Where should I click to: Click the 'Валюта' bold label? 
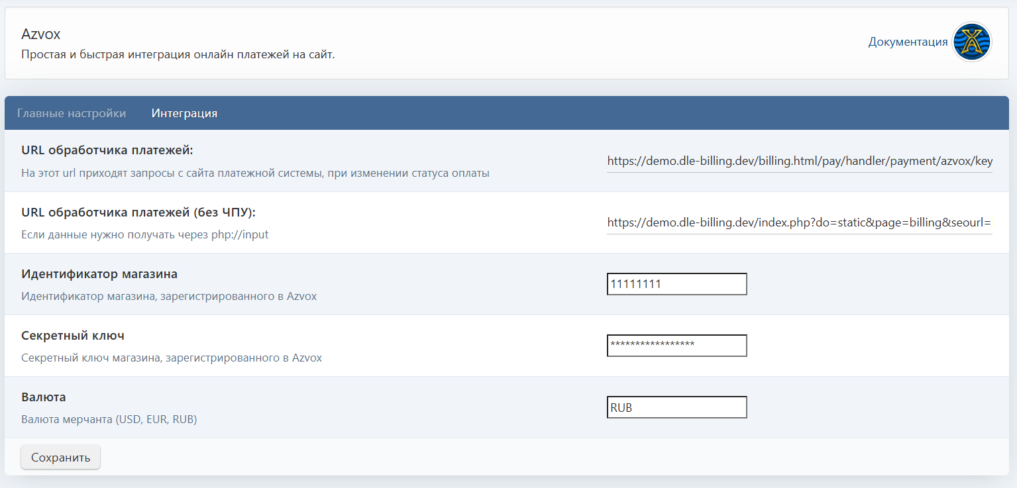[44, 397]
